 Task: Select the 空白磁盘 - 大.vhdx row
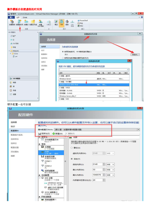94,91
